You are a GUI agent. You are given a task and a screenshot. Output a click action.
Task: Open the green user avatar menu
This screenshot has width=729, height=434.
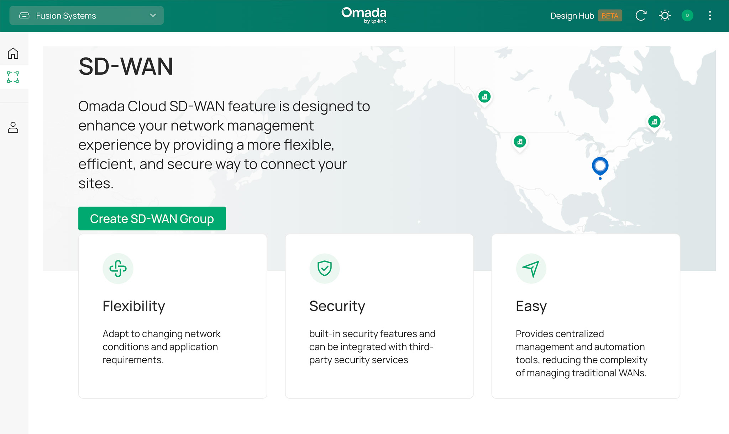point(687,16)
